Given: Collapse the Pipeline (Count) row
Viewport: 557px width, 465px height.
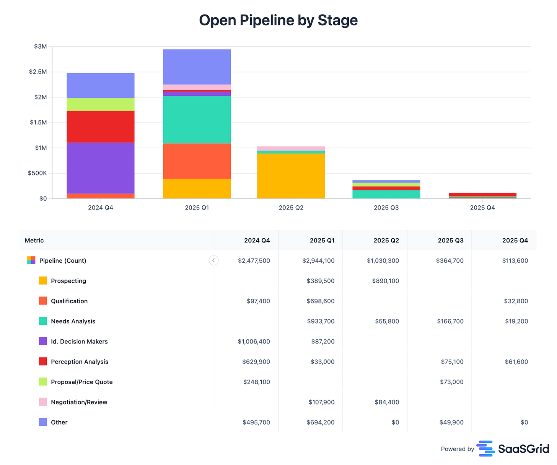Looking at the screenshot, I should tap(213, 260).
